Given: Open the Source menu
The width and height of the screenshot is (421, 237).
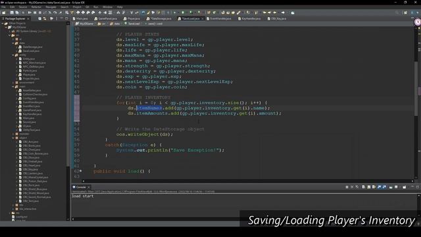Looking at the screenshot, I should point(23,7).
